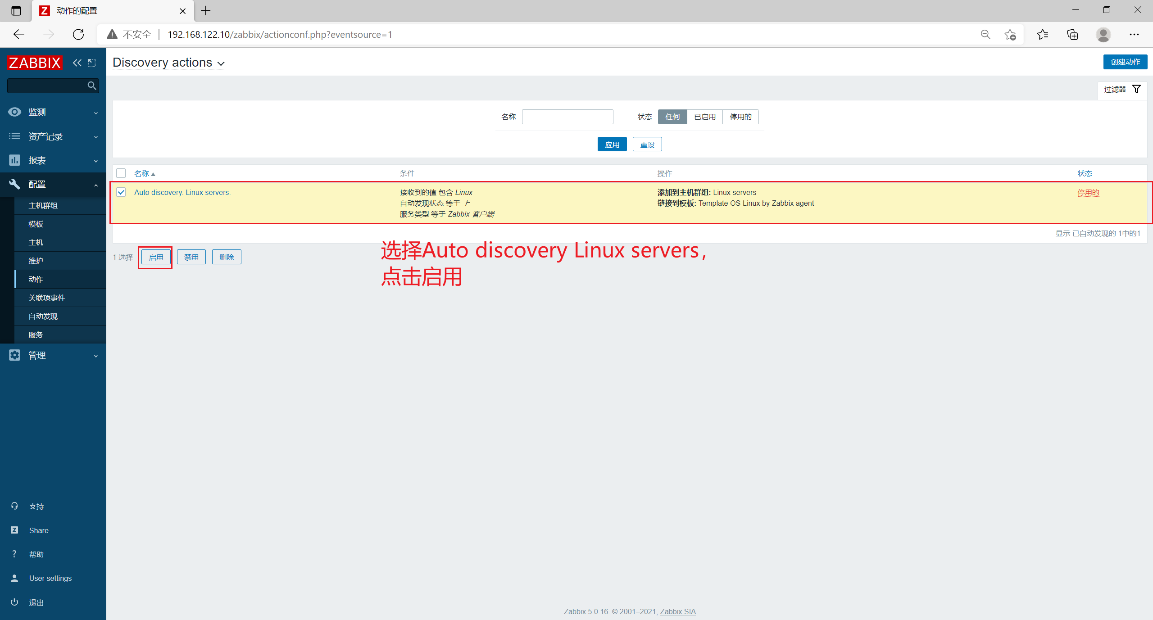The image size is (1153, 620).
Task: Open 主机 submenu item
Action: click(x=60, y=242)
